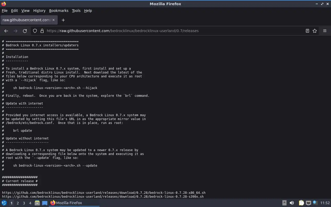Click the x86_64 0.7.28 installer URL text

(104, 193)
